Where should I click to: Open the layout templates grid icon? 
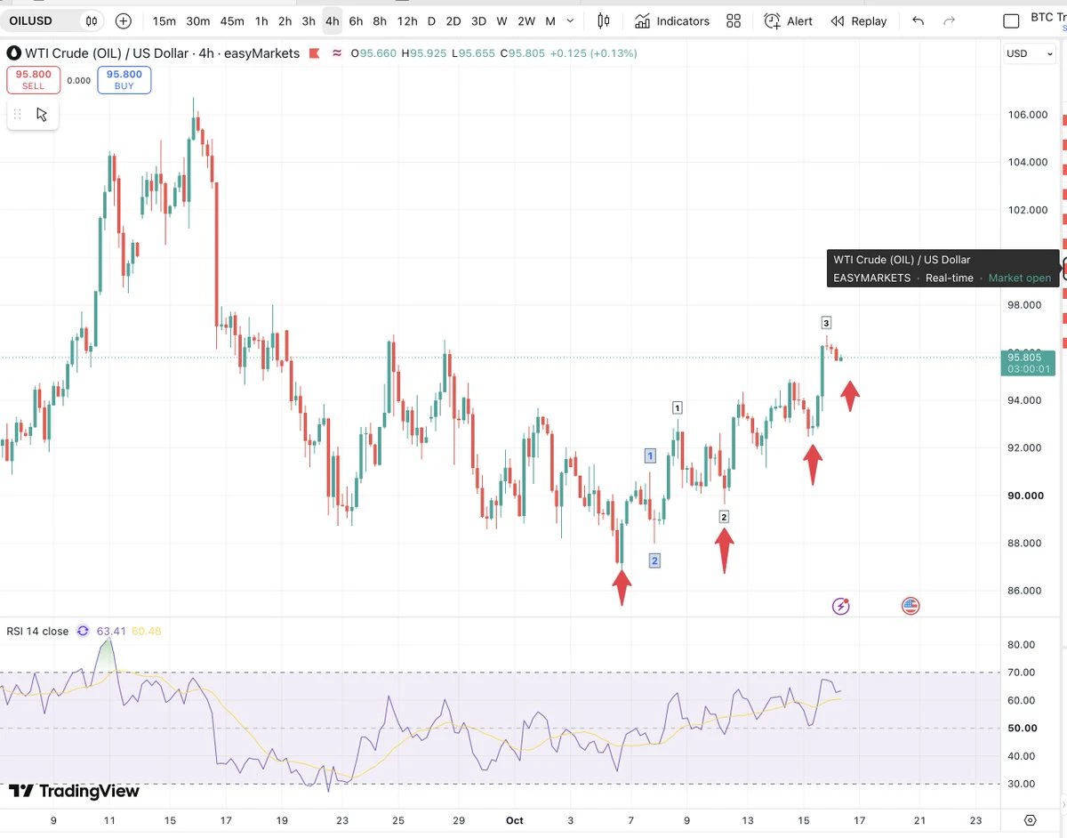[734, 20]
